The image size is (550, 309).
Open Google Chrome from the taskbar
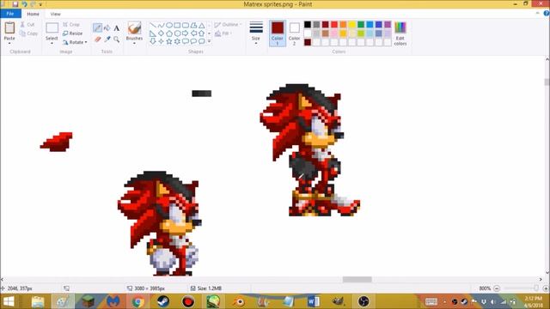(x=137, y=301)
